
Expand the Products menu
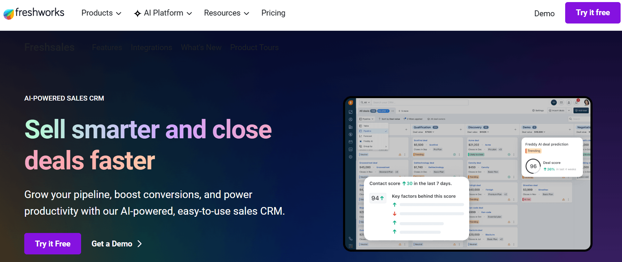click(x=101, y=13)
